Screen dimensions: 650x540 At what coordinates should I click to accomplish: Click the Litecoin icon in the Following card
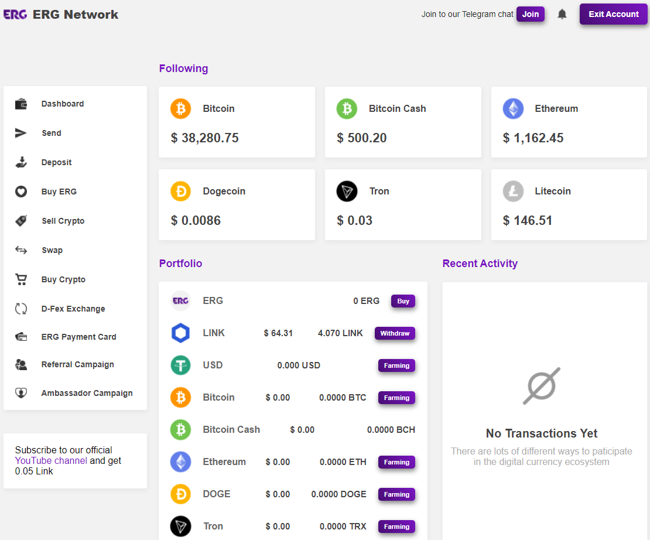click(x=513, y=192)
